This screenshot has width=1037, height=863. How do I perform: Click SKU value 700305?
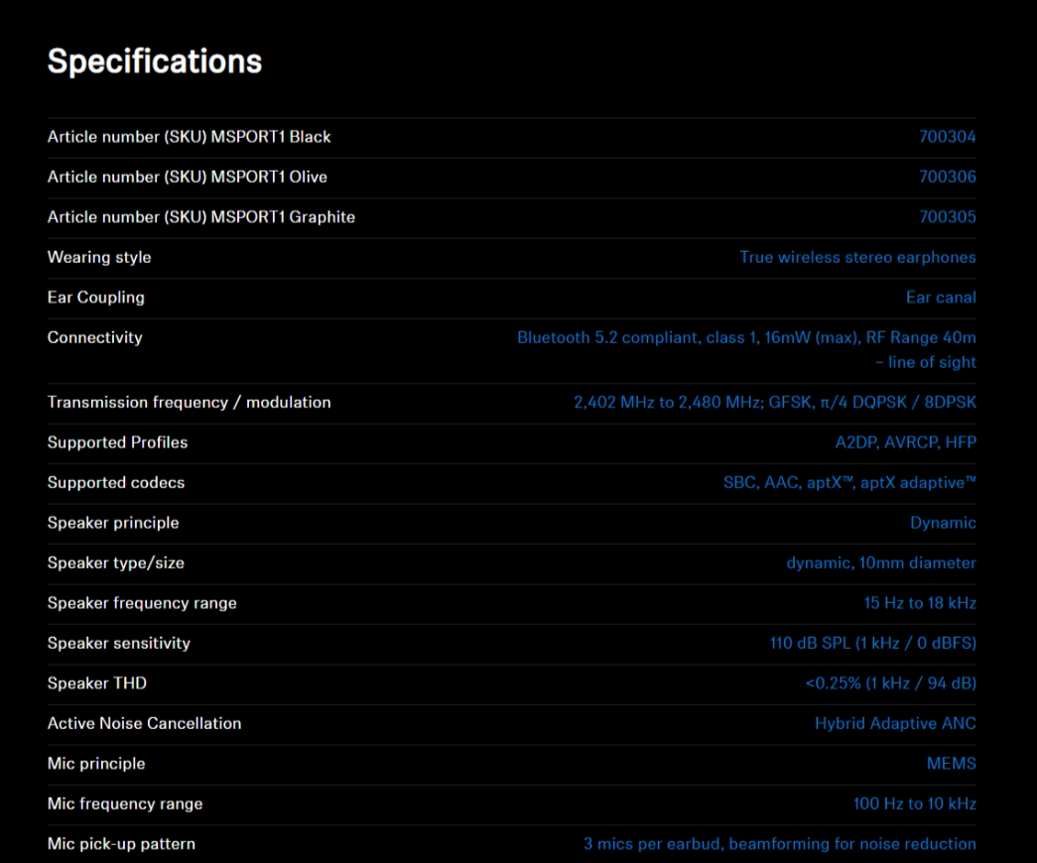click(947, 217)
